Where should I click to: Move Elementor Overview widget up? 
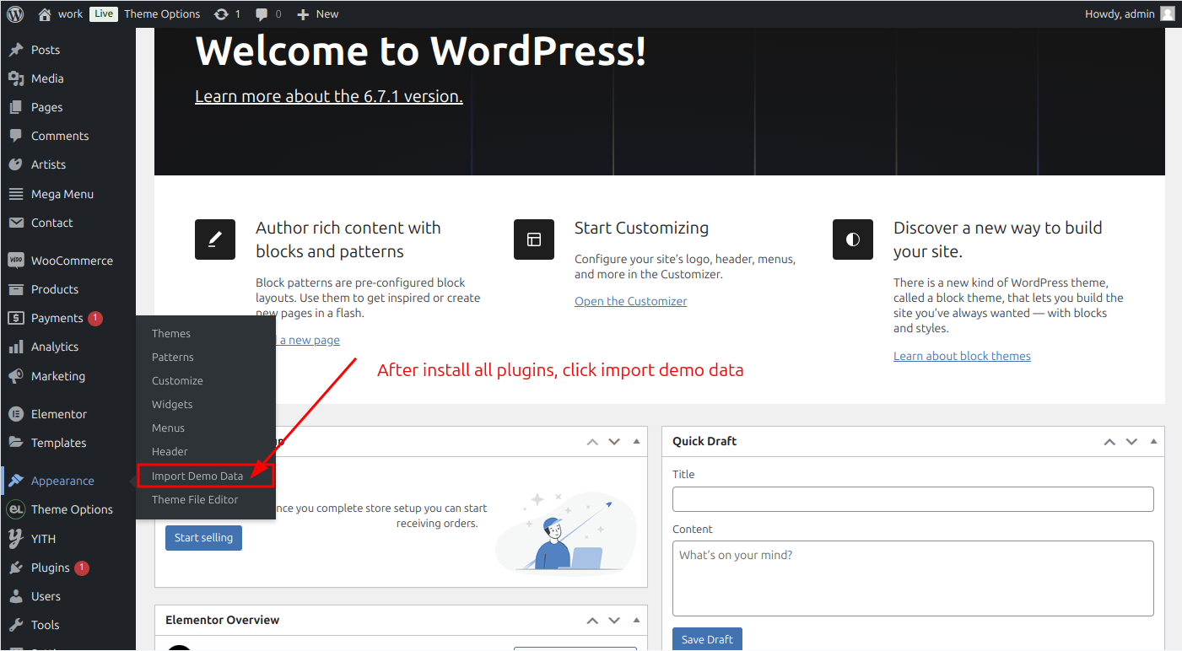tap(592, 621)
